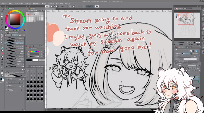Screen dimensions: 204x113
Task: Select the white sub color swatch
Action: (35, 60)
